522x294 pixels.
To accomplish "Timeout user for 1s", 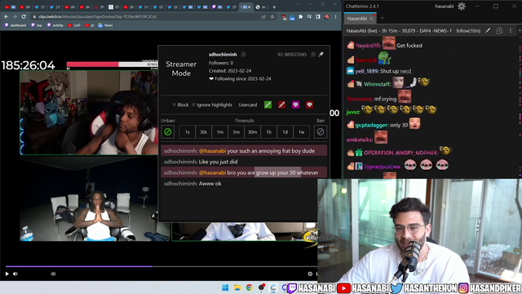I will [x=187, y=132].
